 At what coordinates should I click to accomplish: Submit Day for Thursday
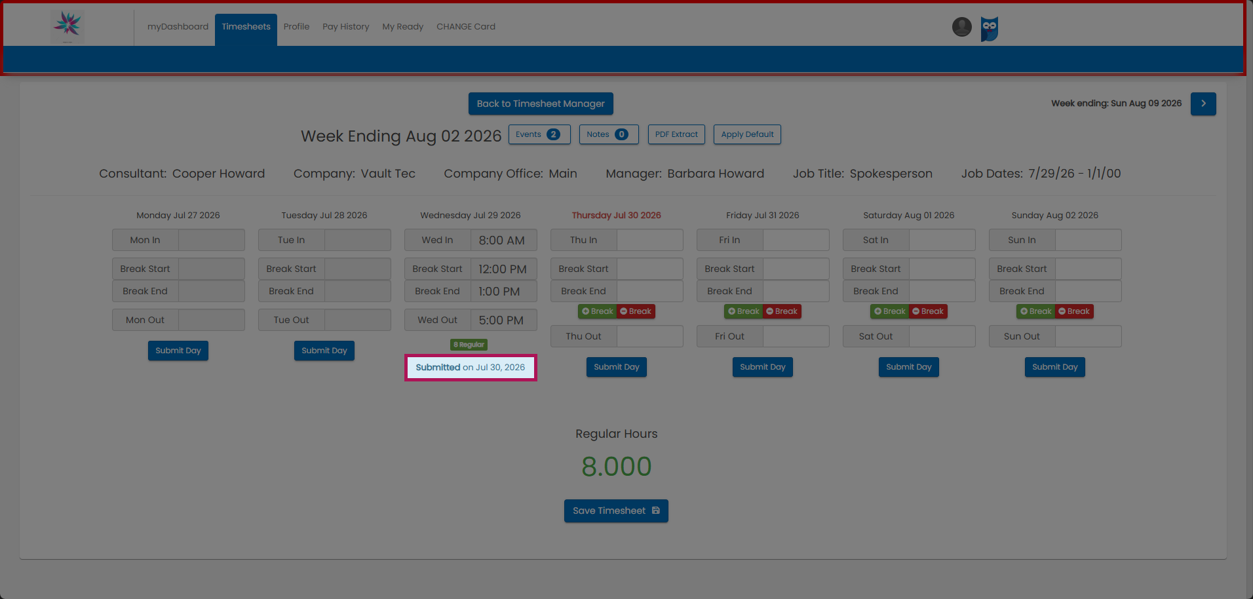pos(617,367)
